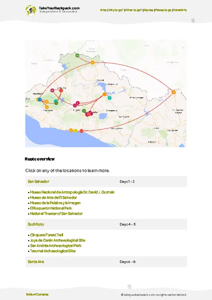Open San Andrés Archaeological Park link

tap(56, 246)
